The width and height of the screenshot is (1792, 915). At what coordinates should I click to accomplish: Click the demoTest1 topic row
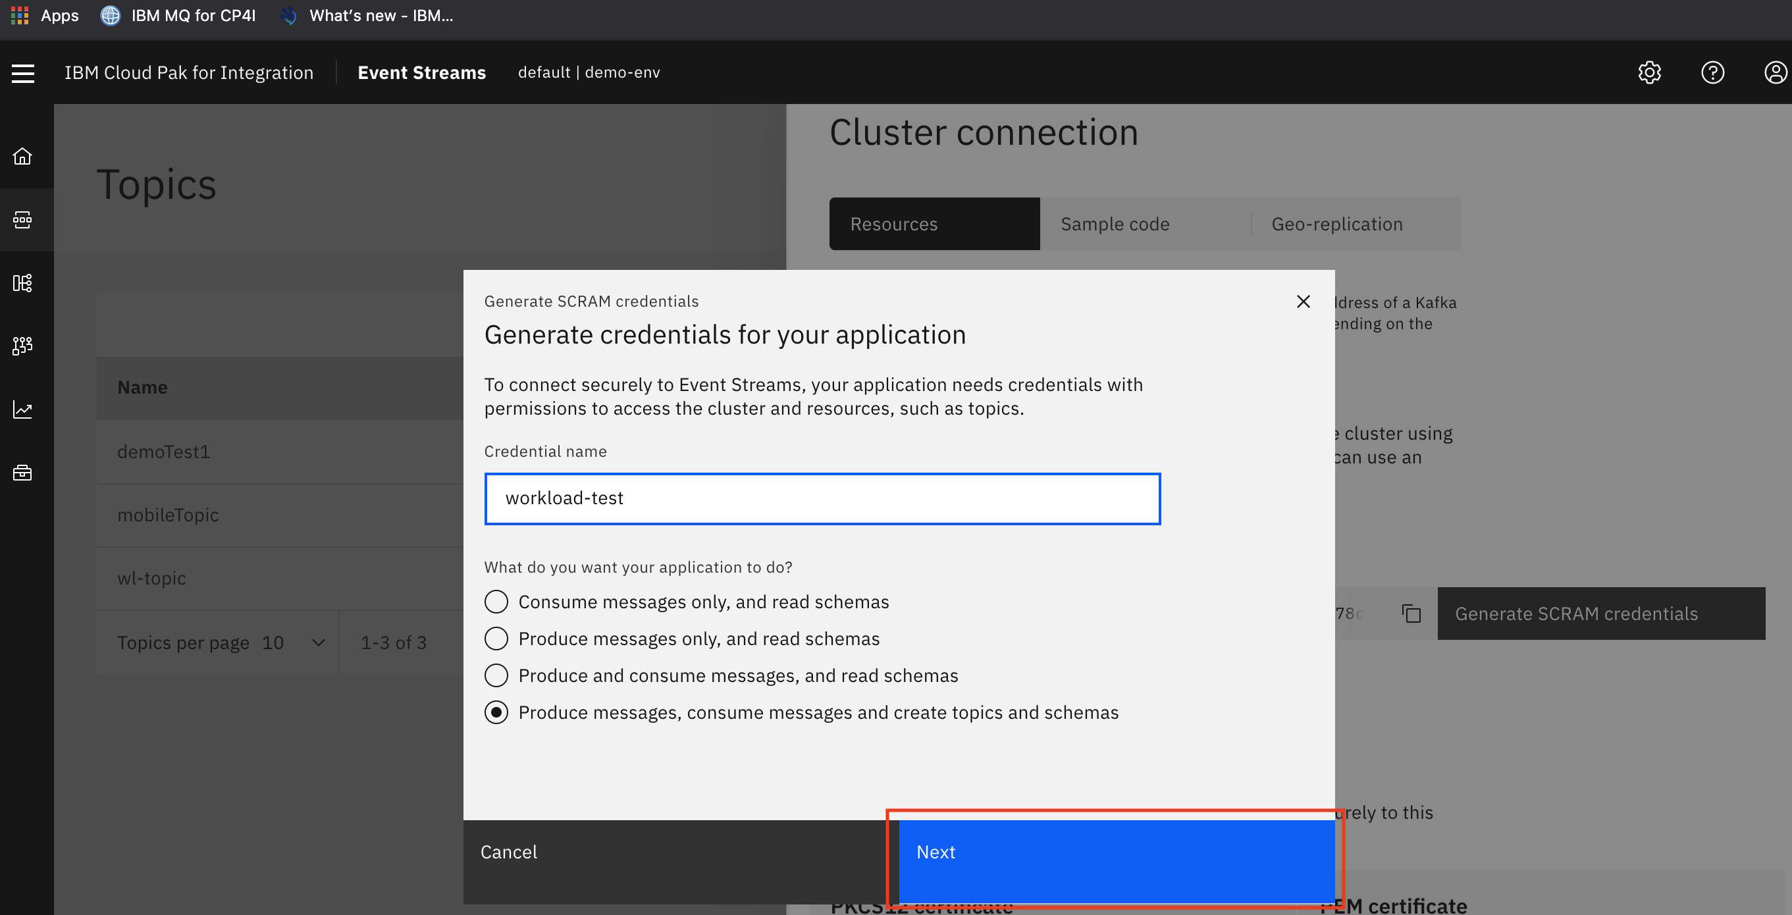pos(280,452)
